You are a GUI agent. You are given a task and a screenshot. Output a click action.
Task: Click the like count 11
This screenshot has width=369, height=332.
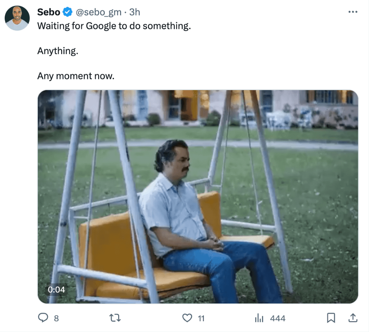pos(201,318)
